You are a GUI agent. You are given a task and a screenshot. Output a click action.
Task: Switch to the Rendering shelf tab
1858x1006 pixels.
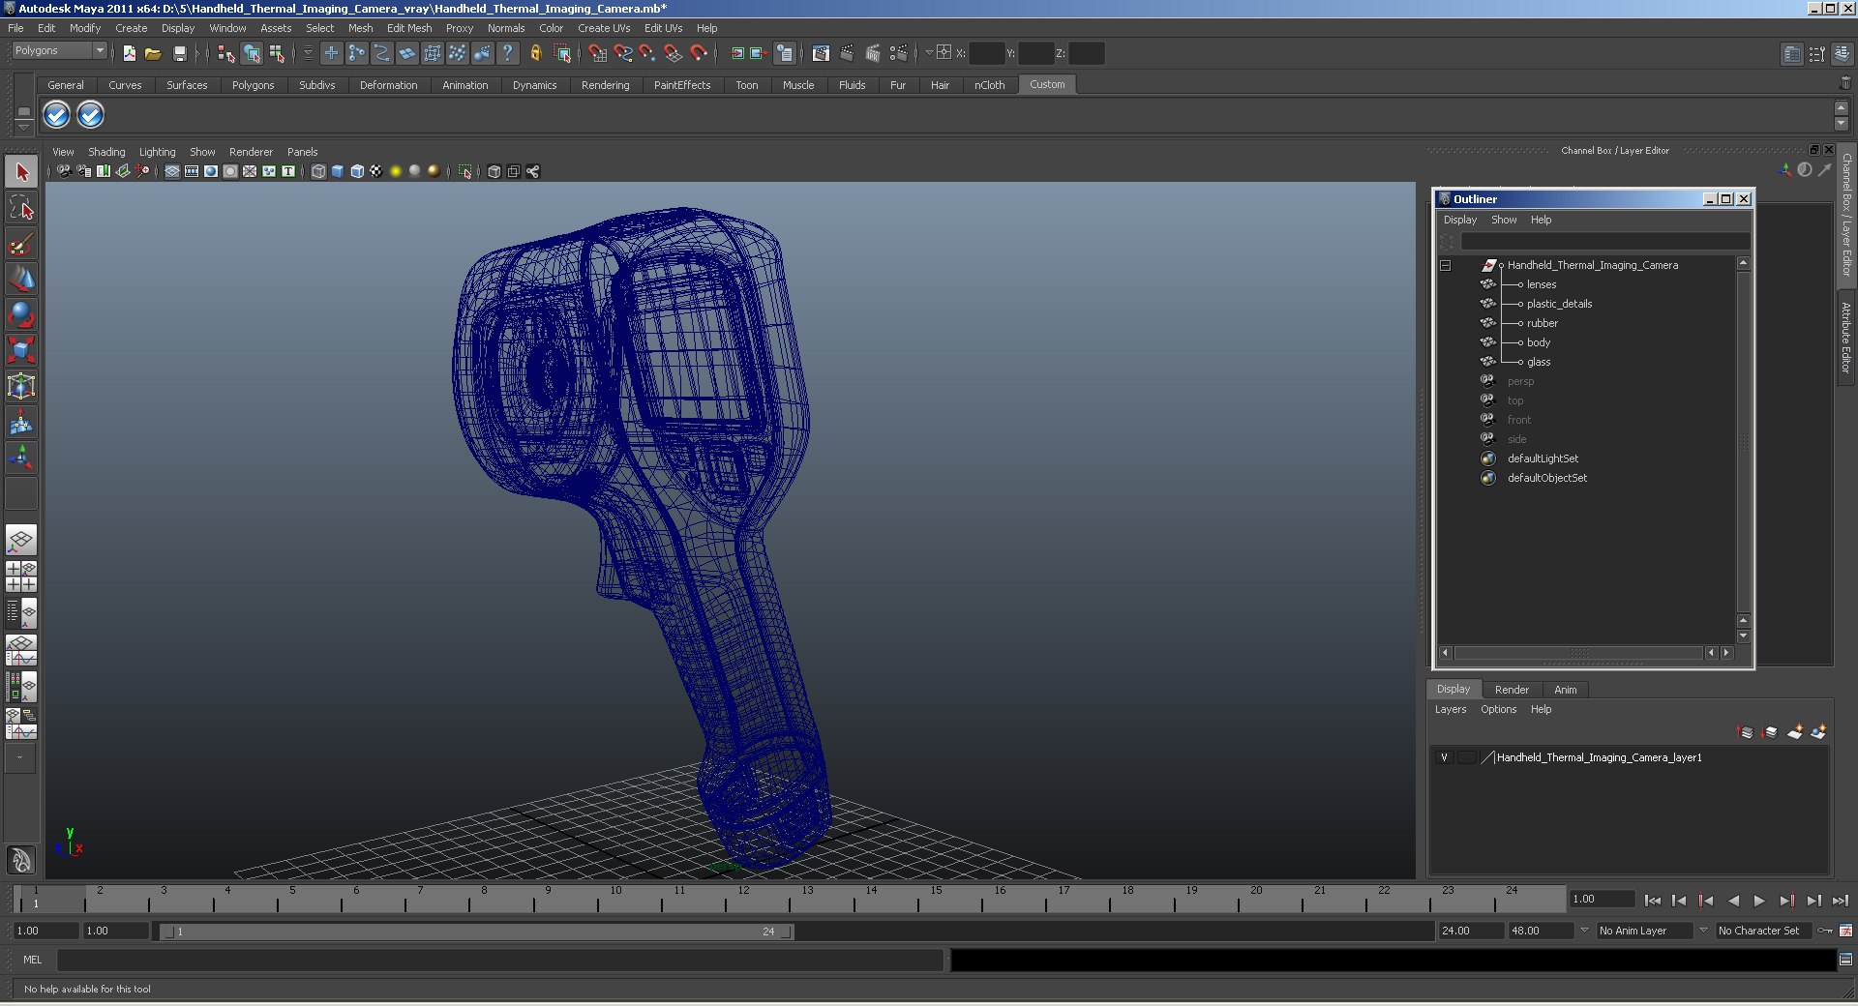(605, 85)
